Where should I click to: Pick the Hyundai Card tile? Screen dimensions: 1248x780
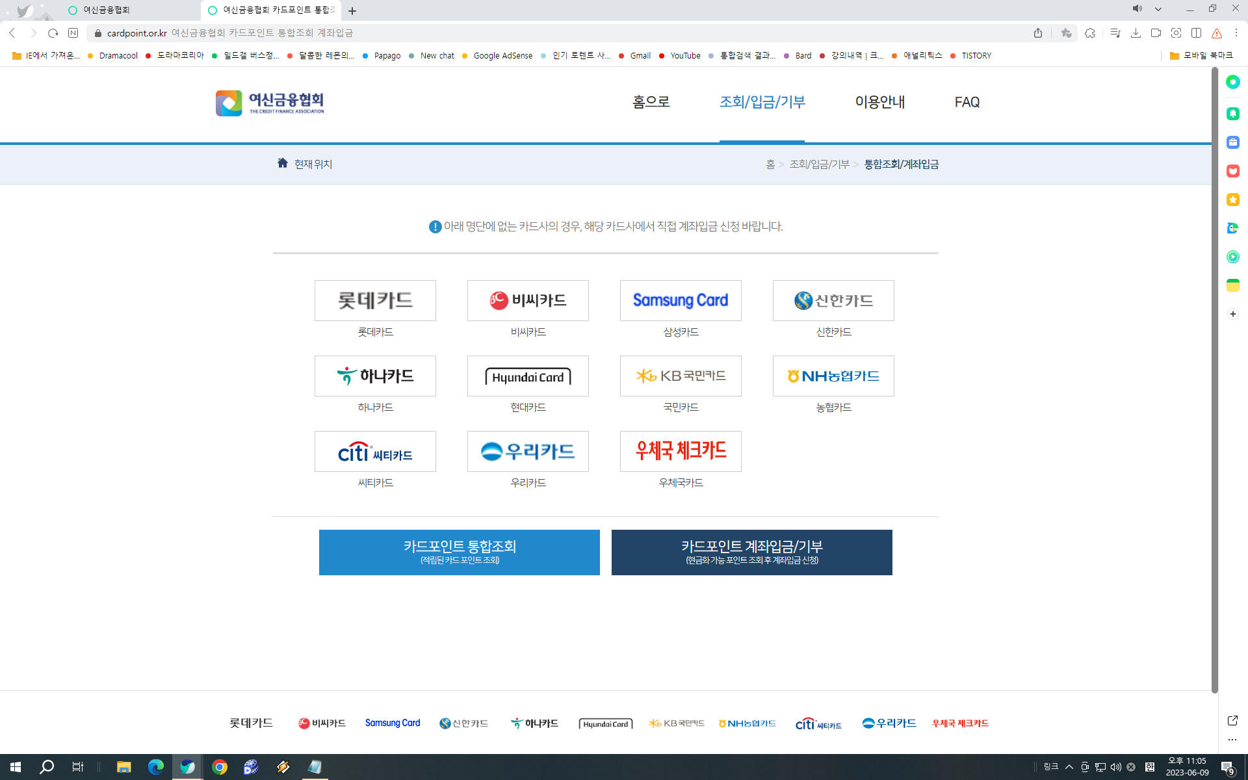(528, 376)
